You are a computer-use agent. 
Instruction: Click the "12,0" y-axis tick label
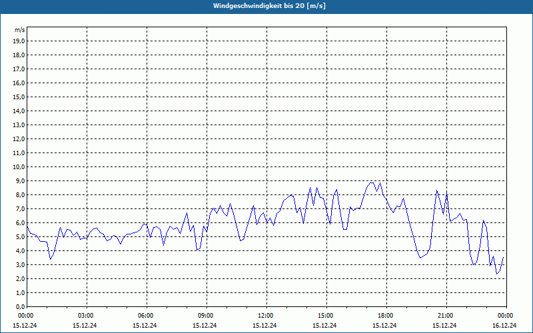[19, 139]
